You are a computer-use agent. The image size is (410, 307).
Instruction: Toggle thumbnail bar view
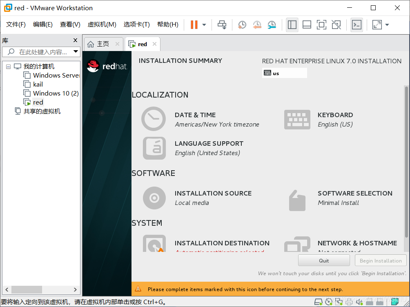[307, 25]
